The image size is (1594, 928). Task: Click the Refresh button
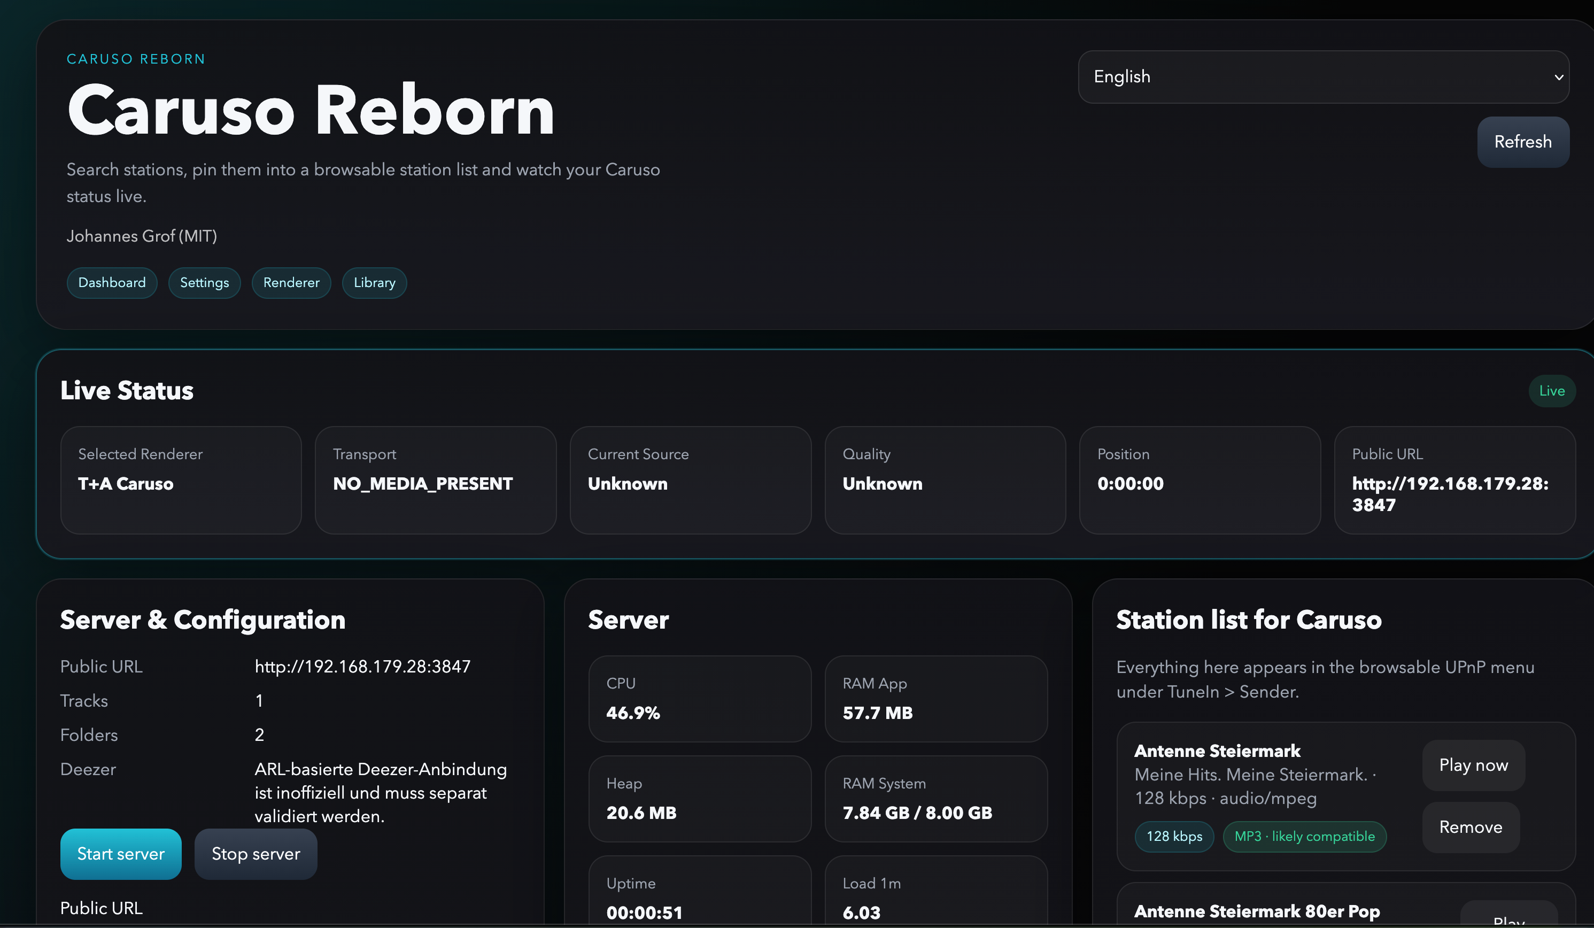(1522, 142)
